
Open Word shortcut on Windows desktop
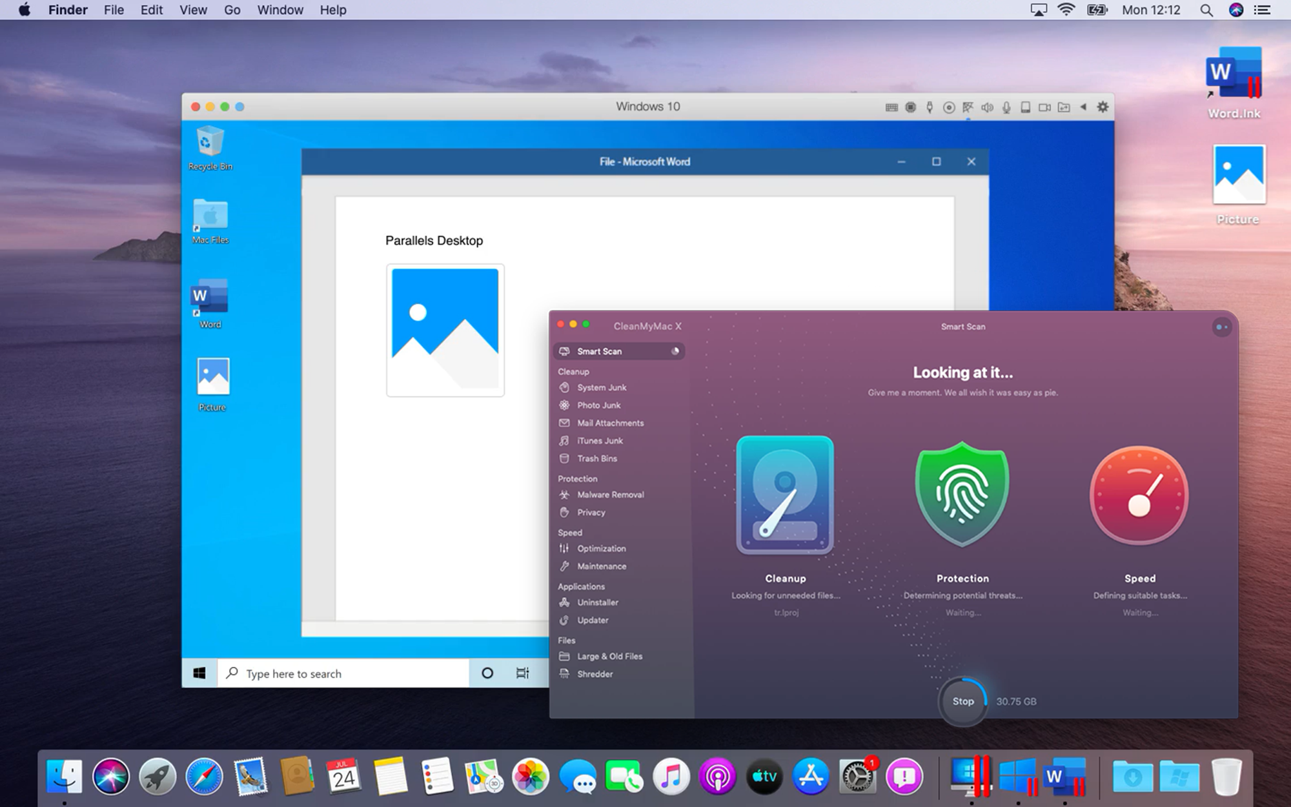coord(210,303)
